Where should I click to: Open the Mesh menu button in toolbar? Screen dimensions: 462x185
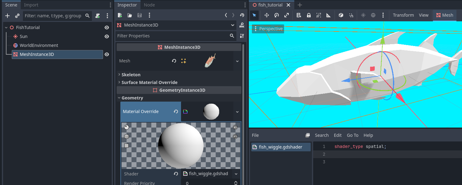coord(444,15)
